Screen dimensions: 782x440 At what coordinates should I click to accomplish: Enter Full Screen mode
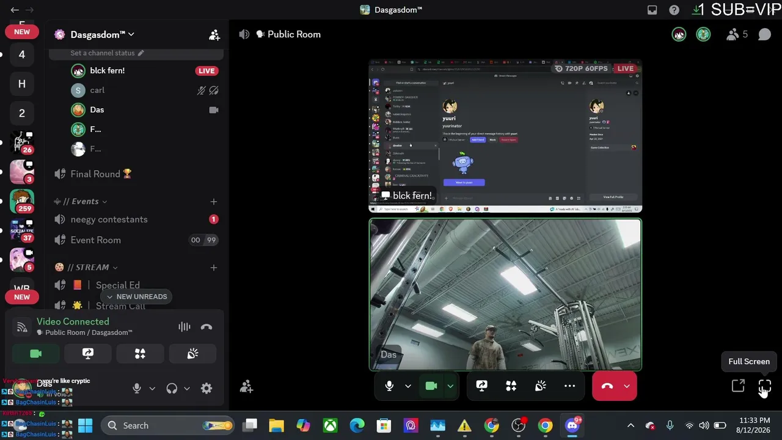point(764,386)
